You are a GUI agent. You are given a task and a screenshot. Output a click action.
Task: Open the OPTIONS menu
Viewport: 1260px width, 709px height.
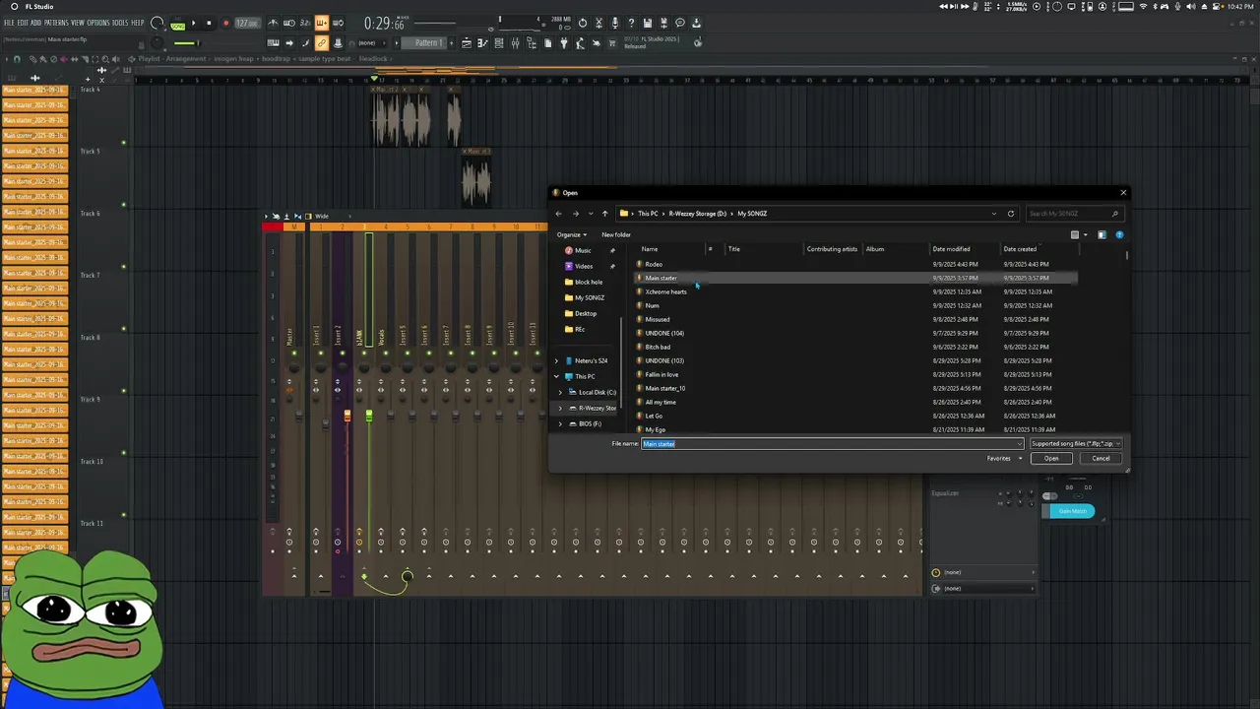98,23
